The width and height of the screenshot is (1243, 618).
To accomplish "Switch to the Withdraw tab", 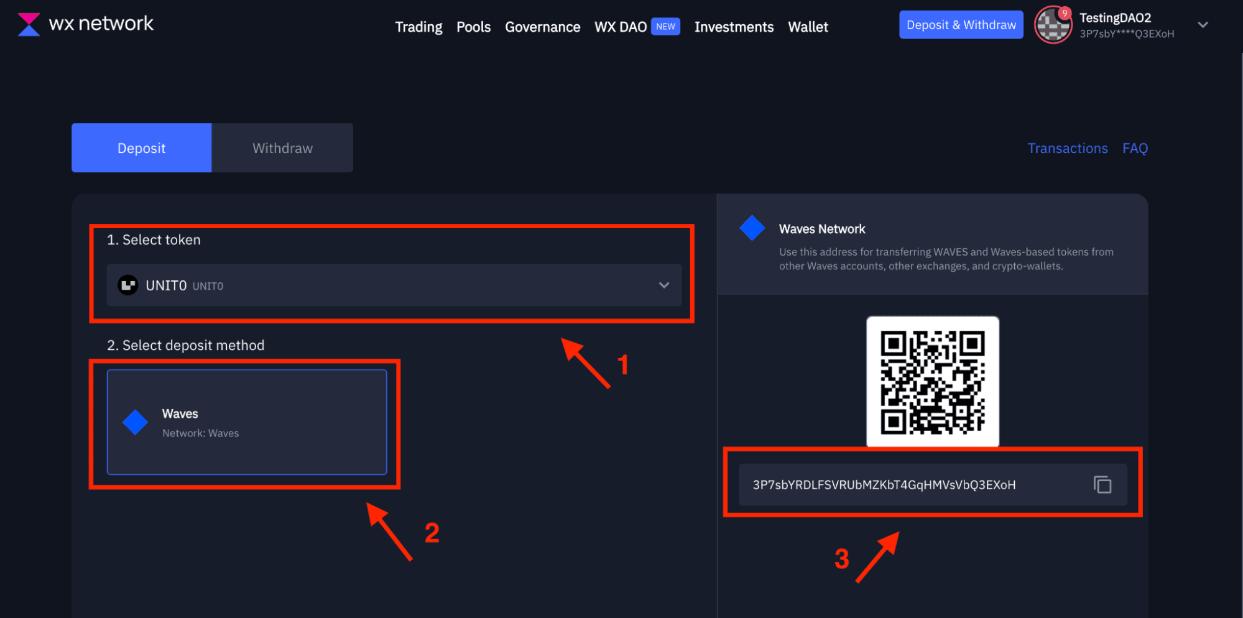I will pos(282,148).
